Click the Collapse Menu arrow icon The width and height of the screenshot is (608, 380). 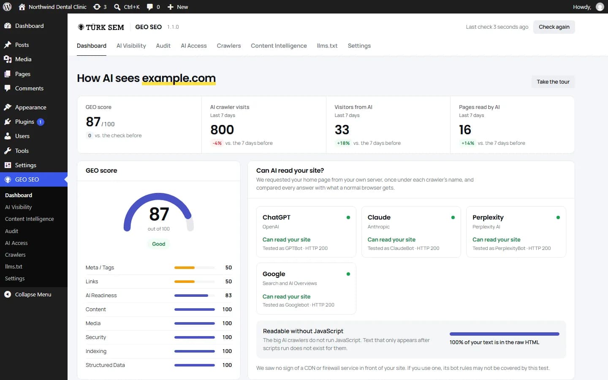8,294
